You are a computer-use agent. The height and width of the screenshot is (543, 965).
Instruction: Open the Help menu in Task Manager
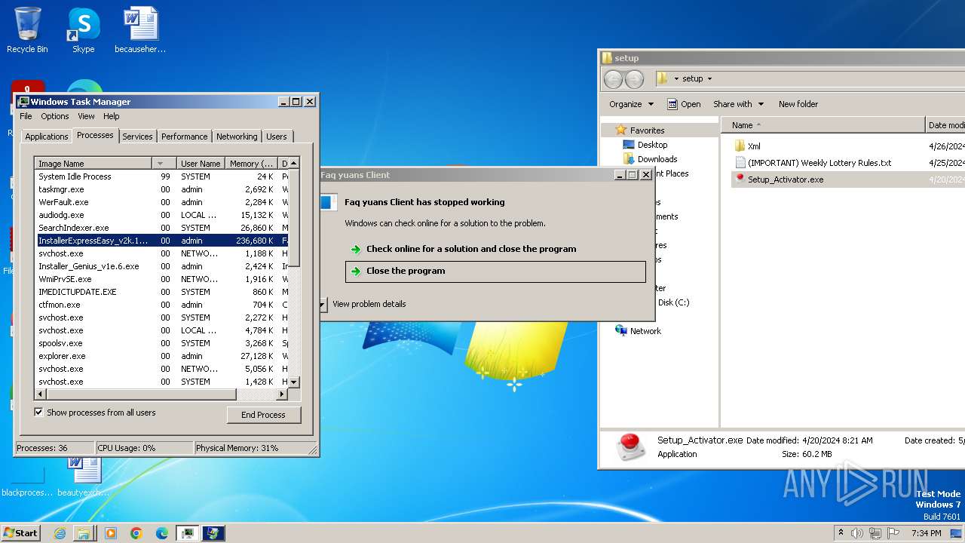point(112,116)
